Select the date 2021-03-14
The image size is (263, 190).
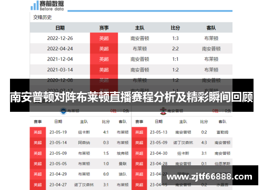coord(60,70)
